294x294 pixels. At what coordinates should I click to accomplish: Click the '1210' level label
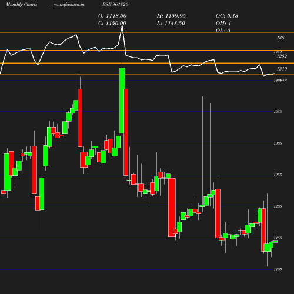point(282,69)
